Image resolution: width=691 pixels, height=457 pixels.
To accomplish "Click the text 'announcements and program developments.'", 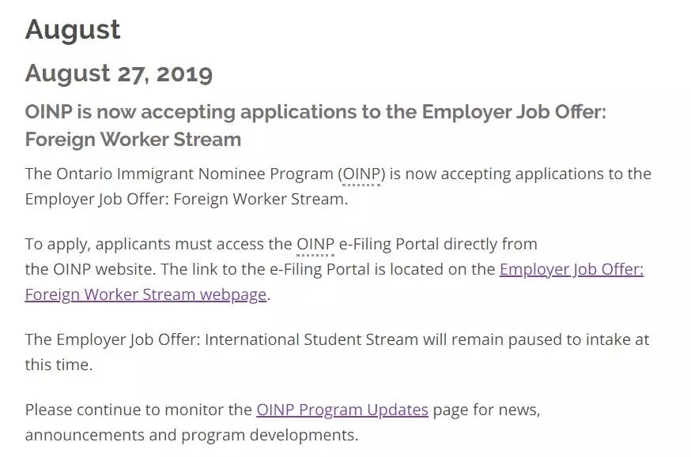I will click(191, 435).
